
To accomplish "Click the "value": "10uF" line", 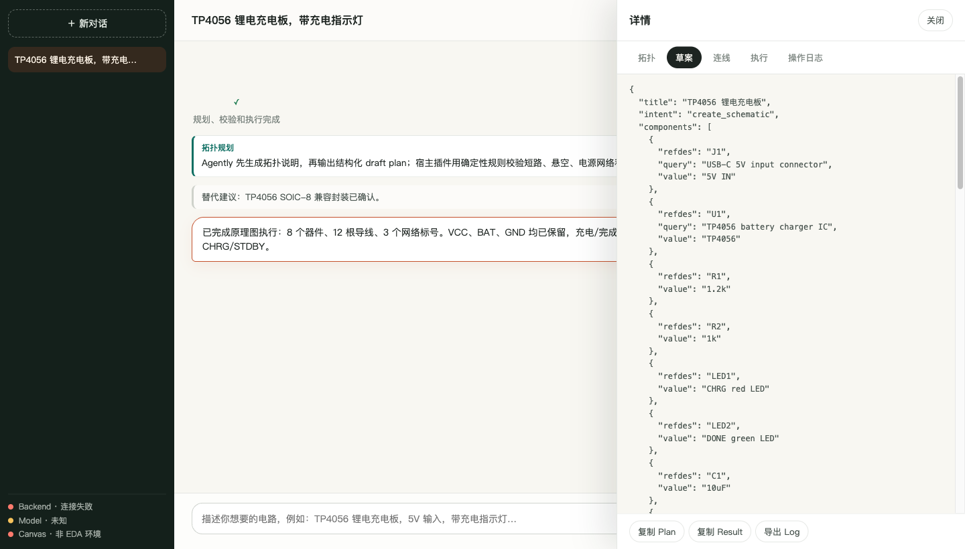I will (694, 488).
